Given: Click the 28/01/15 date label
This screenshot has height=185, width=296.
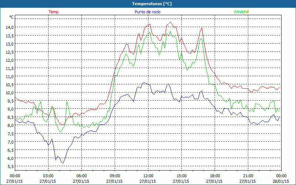Looking at the screenshot, I should [x=281, y=182].
